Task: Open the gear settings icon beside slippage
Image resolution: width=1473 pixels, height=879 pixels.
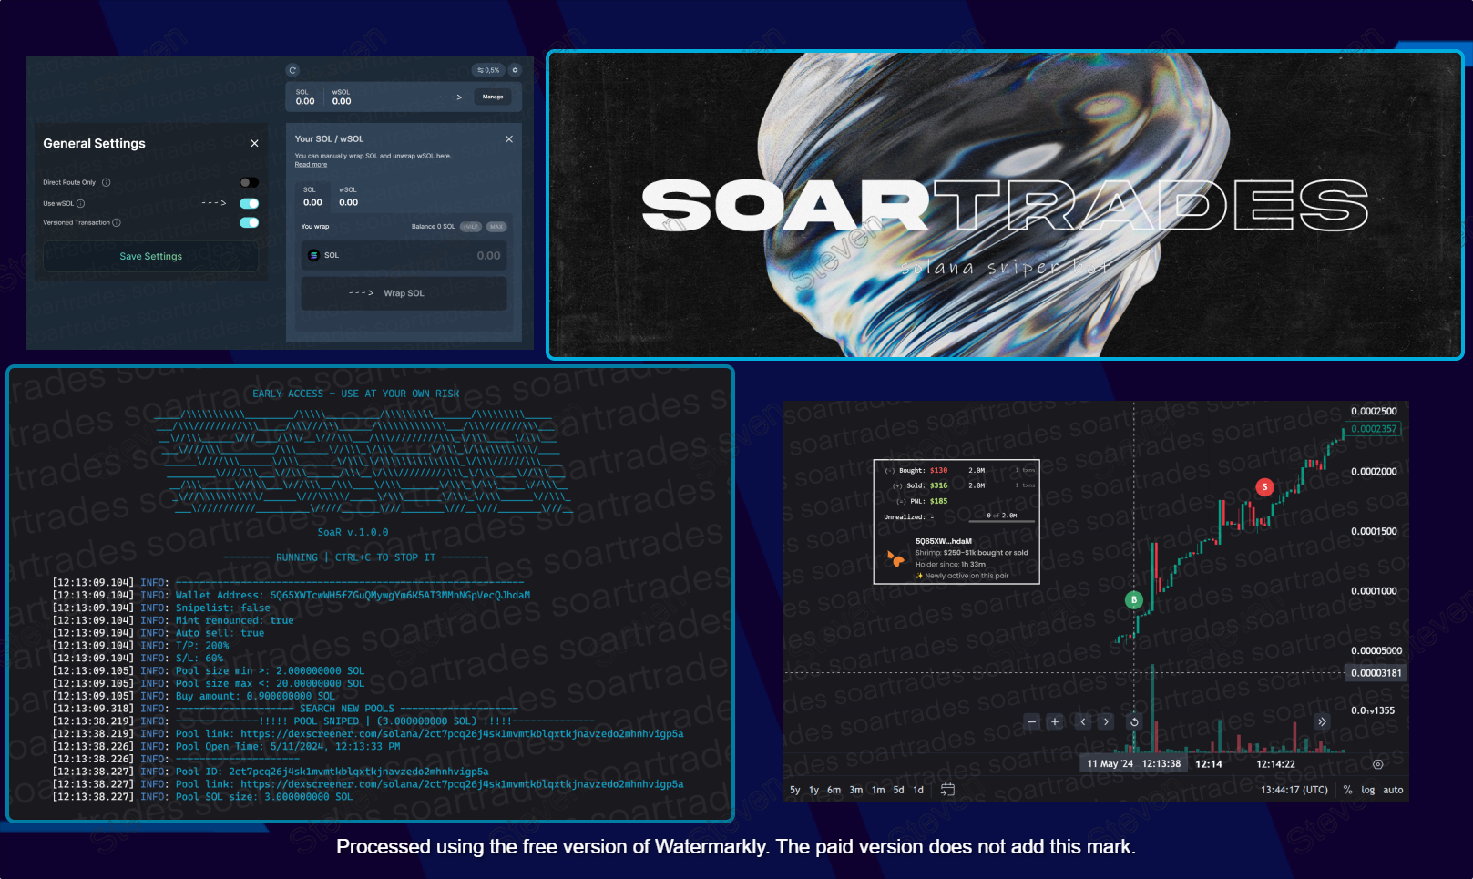Action: point(515,70)
